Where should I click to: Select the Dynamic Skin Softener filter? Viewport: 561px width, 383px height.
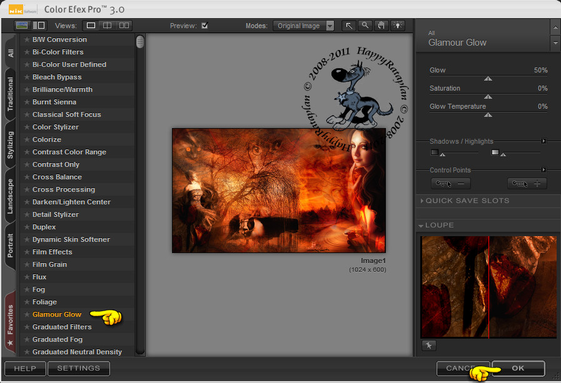(77, 239)
